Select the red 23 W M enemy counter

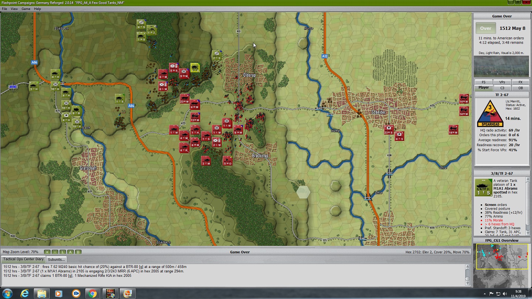[185, 99]
